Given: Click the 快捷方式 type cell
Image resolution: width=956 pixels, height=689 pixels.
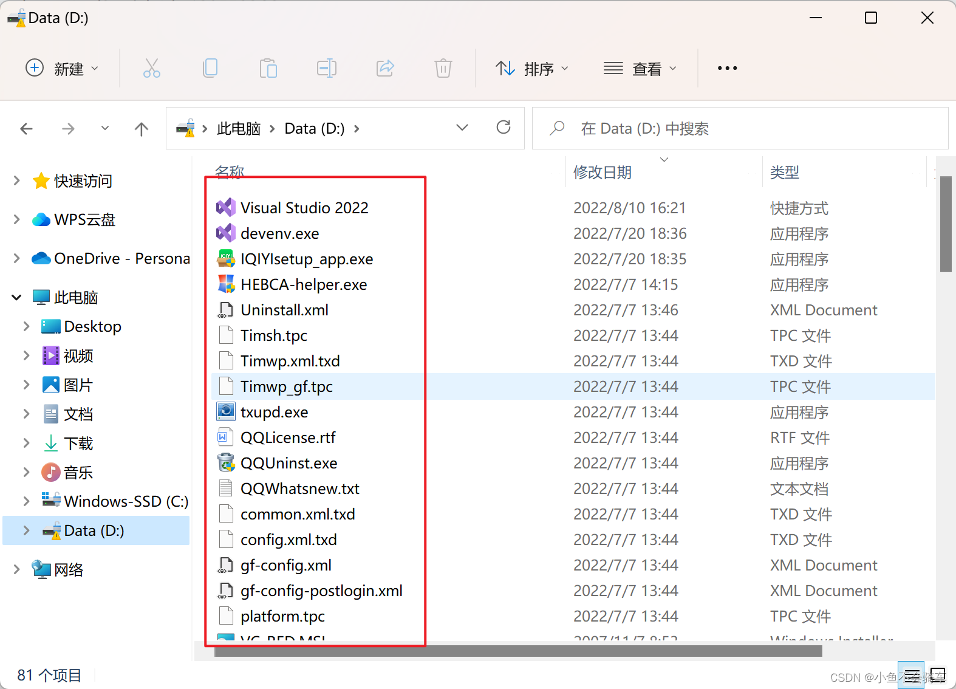Looking at the screenshot, I should (x=799, y=208).
